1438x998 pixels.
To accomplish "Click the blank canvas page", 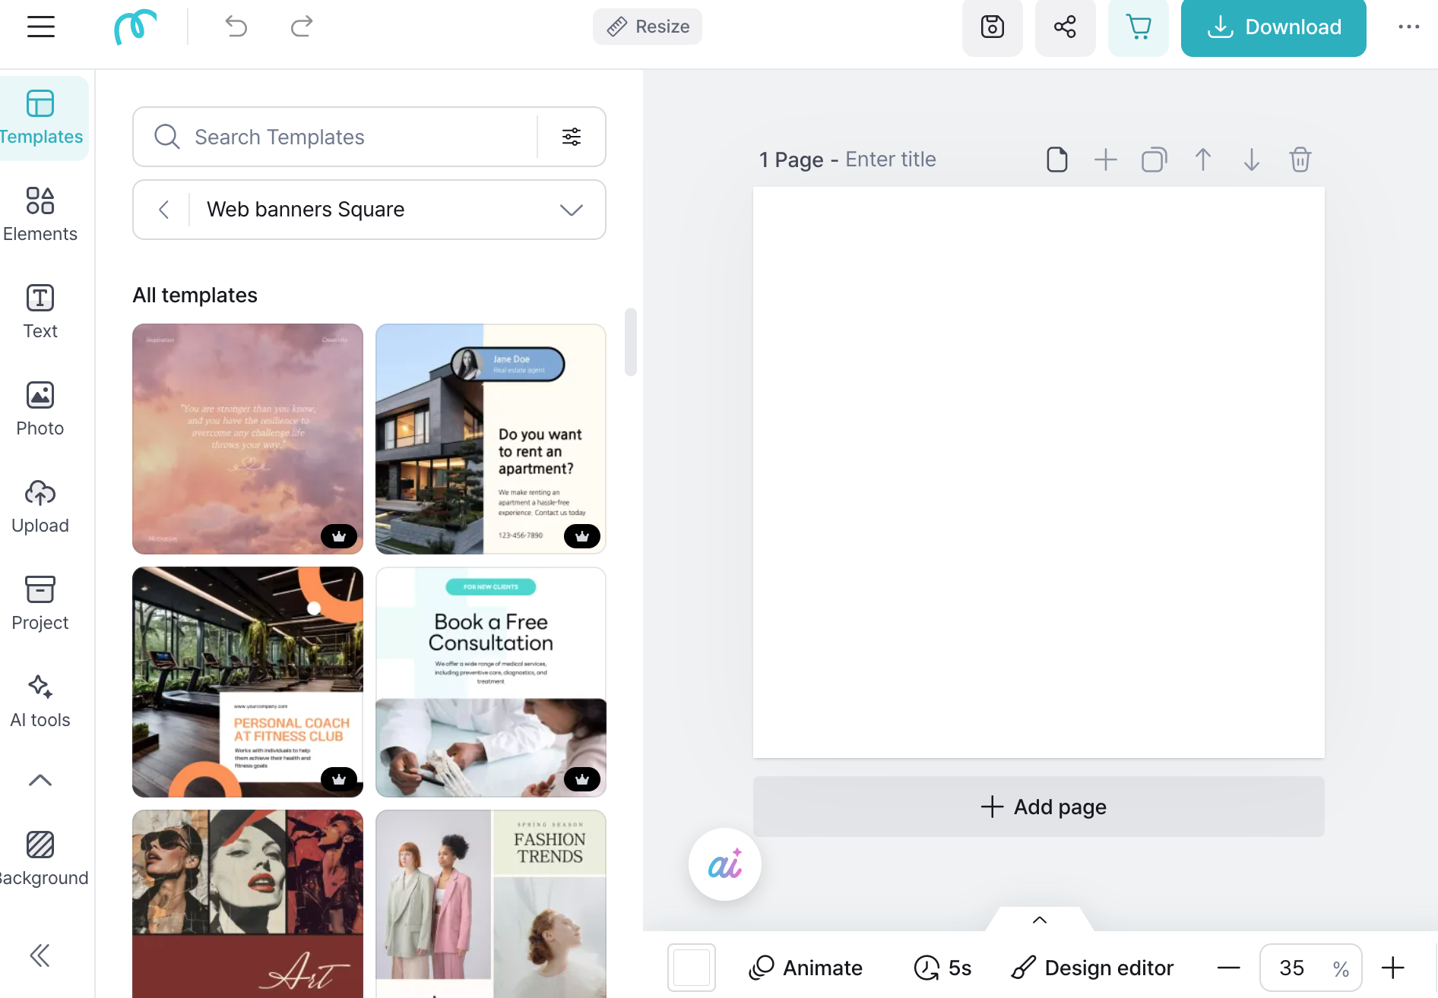I will [1039, 472].
